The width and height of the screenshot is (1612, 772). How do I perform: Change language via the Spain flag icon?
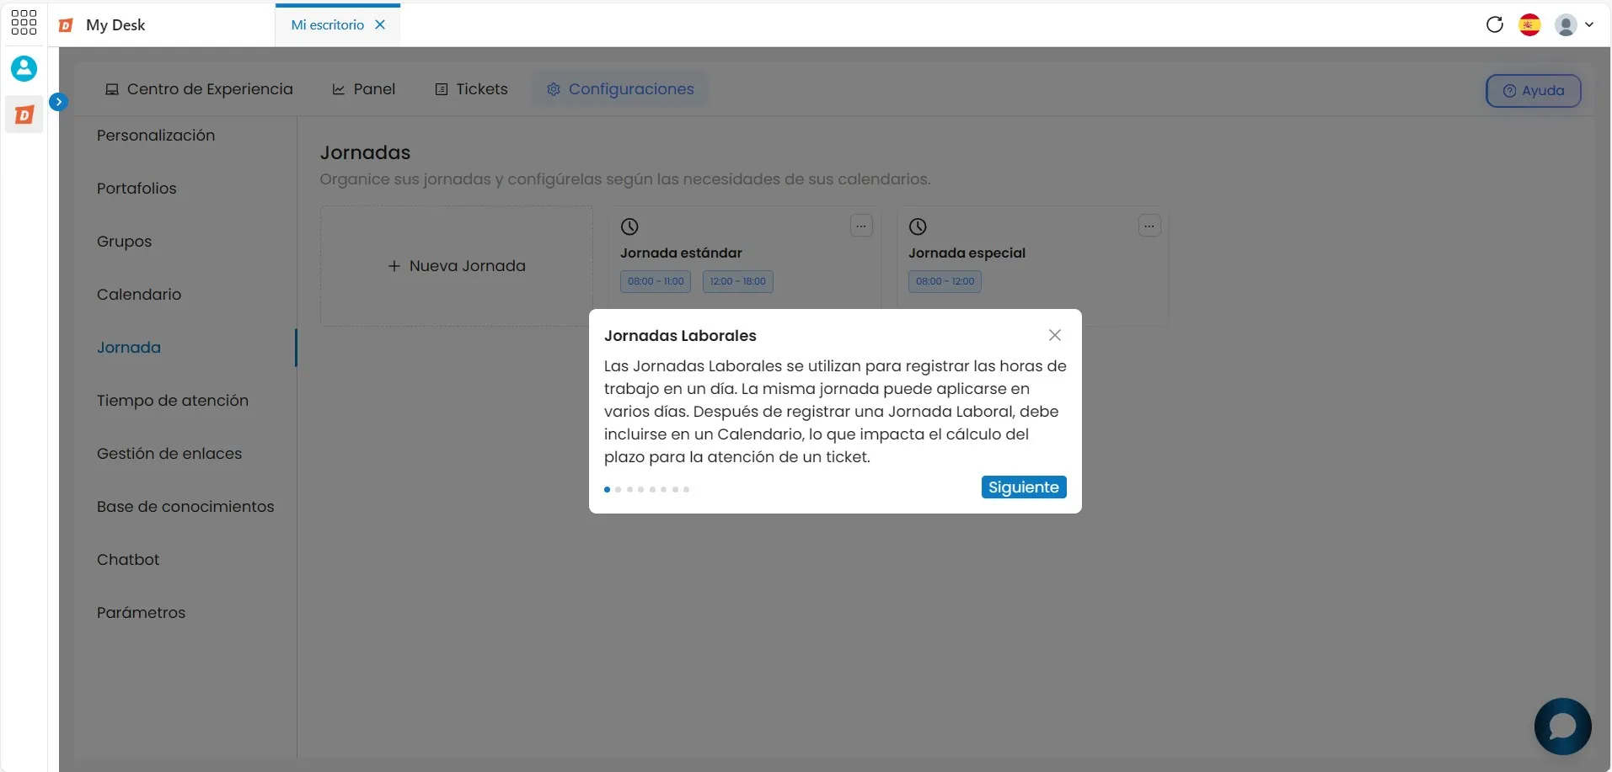point(1530,24)
